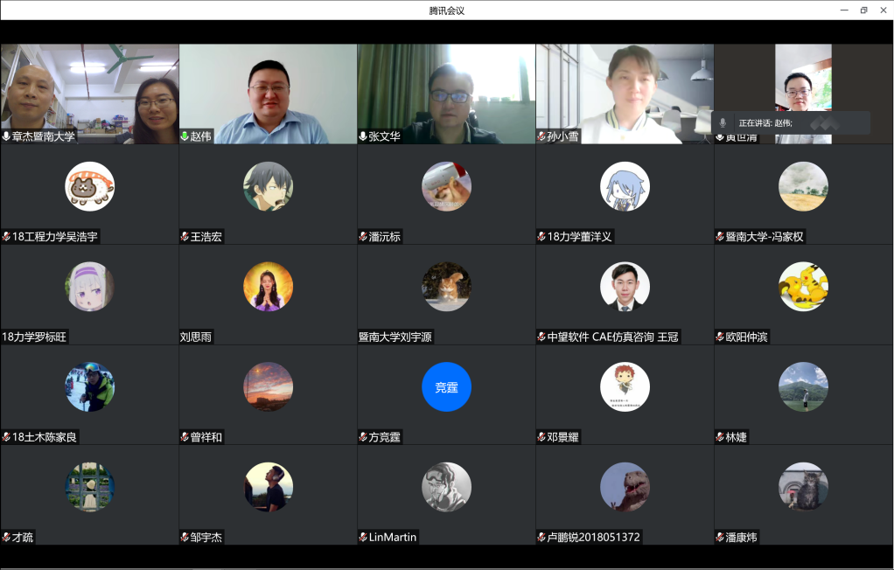Screen dimensions: 894x570
Task: Click the muted mic icon beside LinMartin
Action: click(363, 537)
